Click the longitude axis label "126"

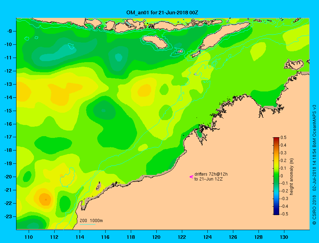point(233,237)
